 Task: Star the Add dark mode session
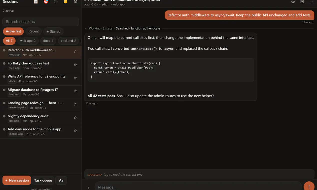(75, 131)
